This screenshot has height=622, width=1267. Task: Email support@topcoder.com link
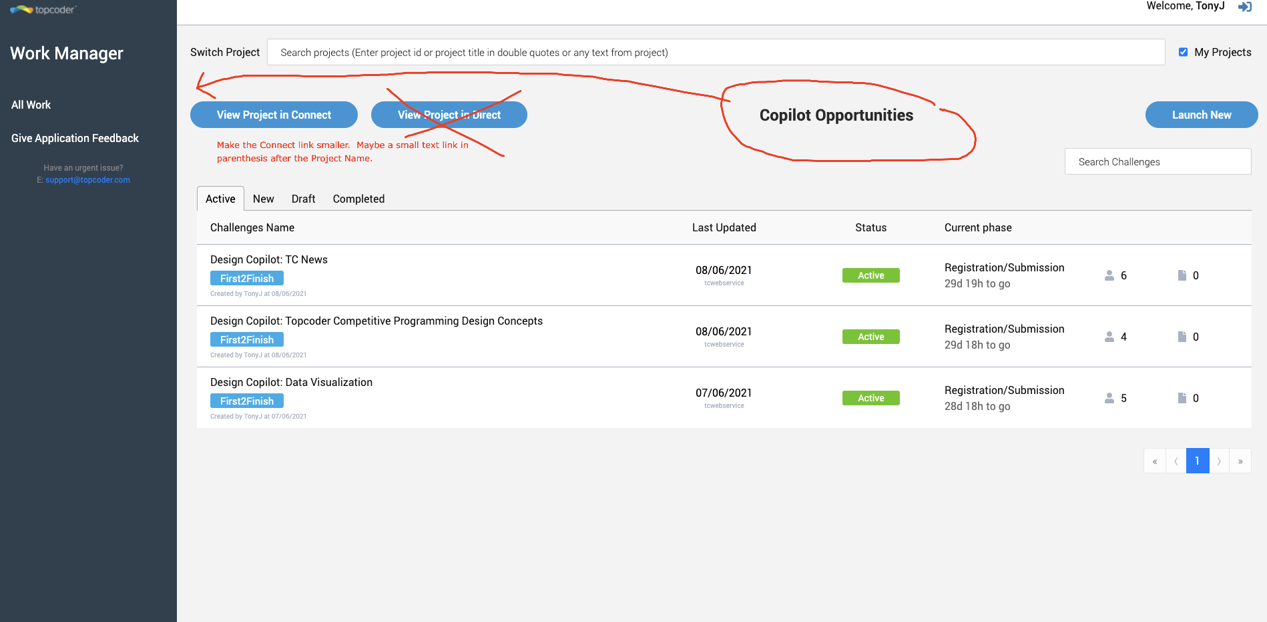pos(87,180)
